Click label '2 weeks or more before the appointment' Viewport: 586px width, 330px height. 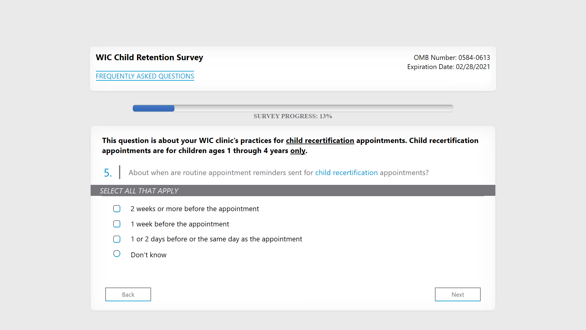pos(195,209)
